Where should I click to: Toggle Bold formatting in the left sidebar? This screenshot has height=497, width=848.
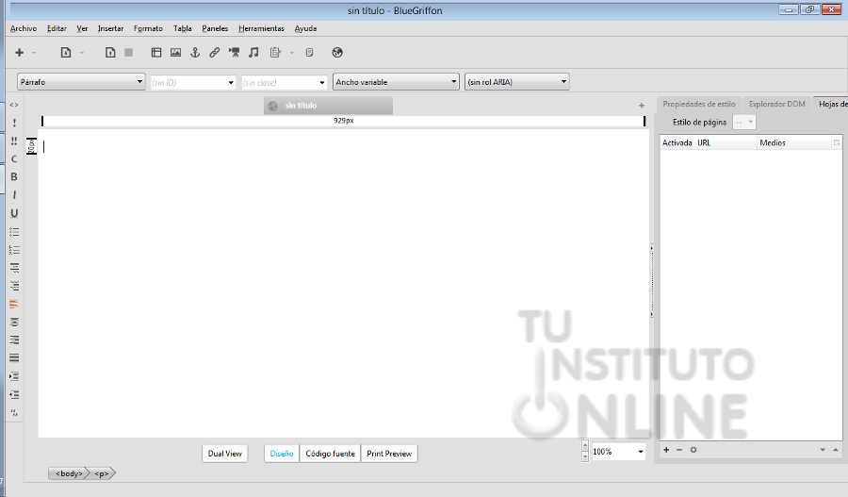14,177
